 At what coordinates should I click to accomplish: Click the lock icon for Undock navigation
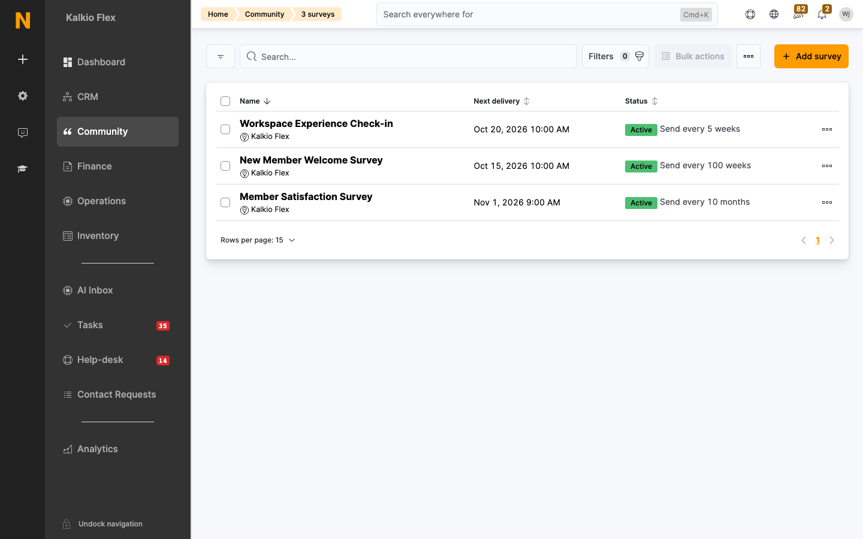point(67,524)
